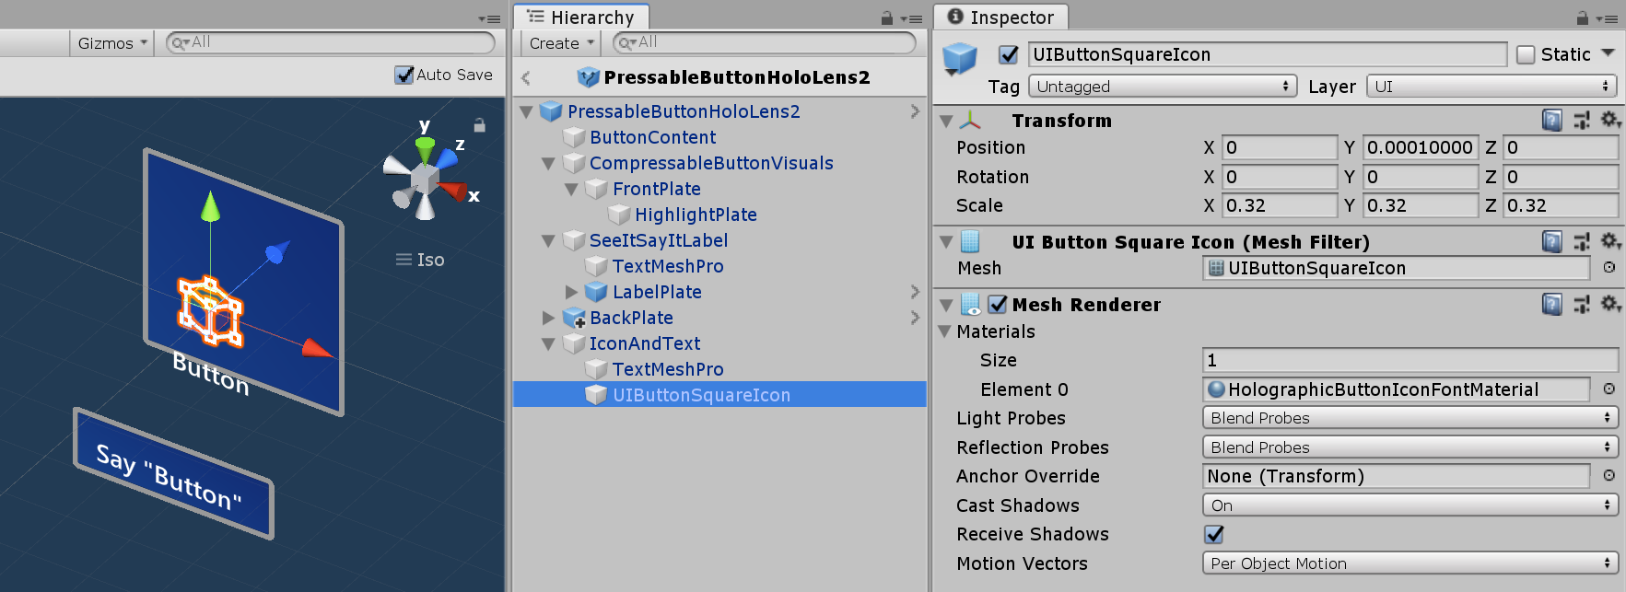The image size is (1626, 592).
Task: Click the Transform component help icon
Action: point(1552,121)
